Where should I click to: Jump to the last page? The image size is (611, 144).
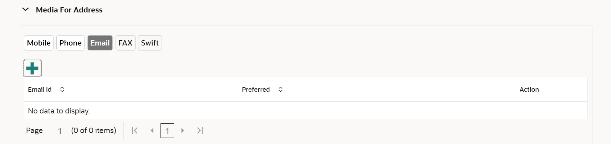pyautogui.click(x=200, y=130)
